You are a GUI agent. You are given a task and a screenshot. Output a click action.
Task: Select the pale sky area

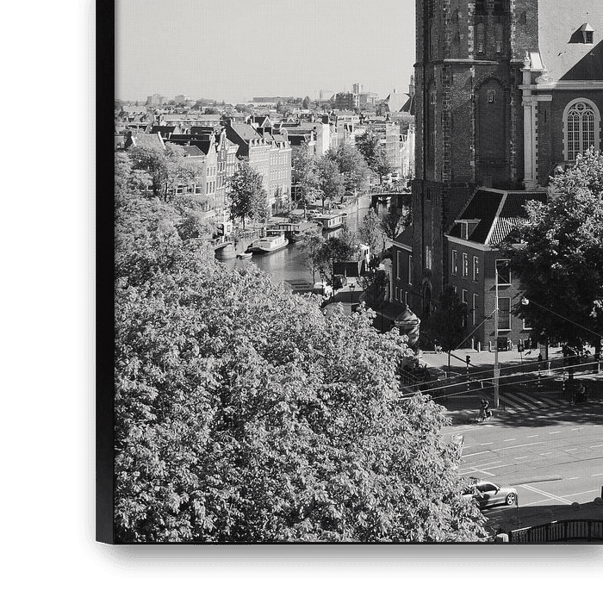[x=258, y=43]
